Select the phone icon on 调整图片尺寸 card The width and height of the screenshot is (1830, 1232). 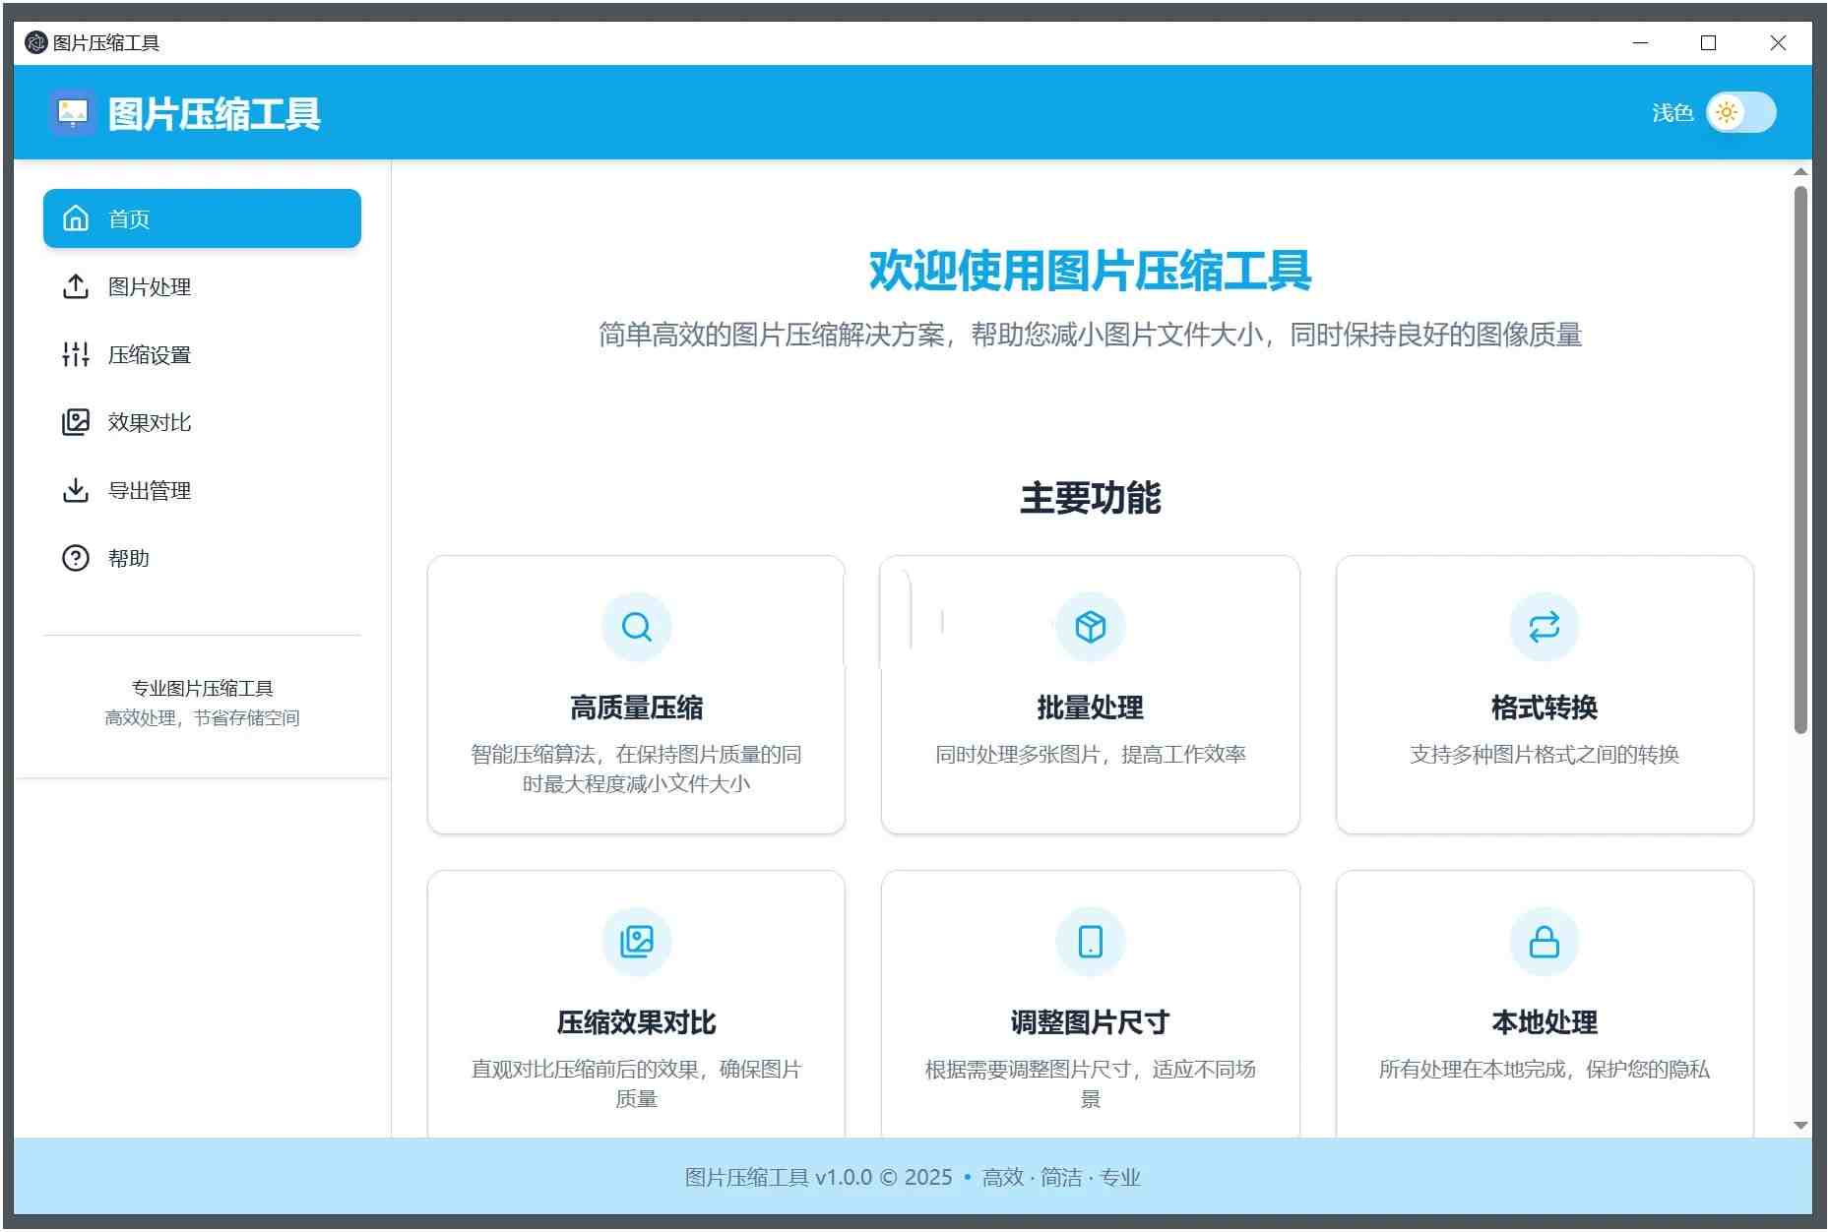tap(1090, 940)
